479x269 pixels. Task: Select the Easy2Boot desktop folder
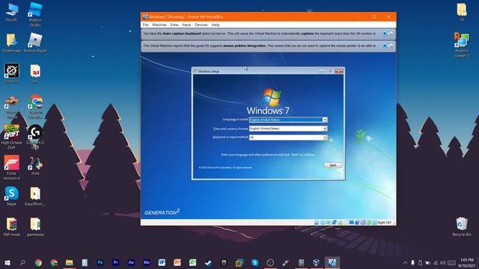[x=35, y=196]
